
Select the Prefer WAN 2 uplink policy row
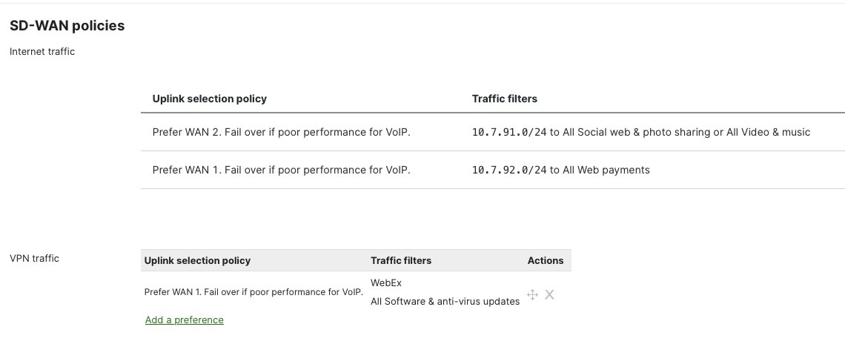281,132
